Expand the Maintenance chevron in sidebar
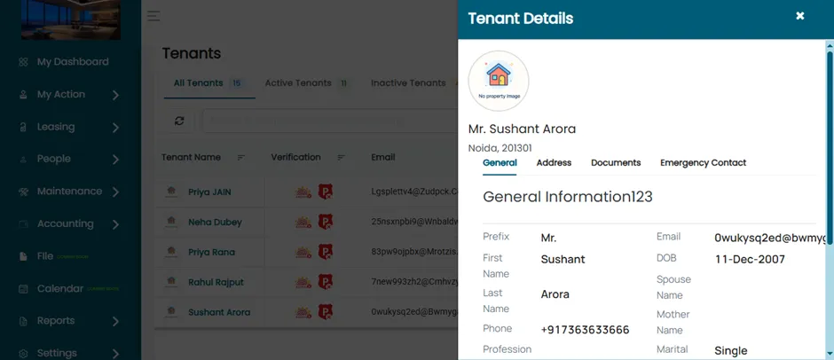The image size is (834, 360). coord(115,192)
